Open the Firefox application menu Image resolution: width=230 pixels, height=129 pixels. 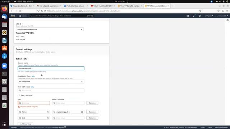[227, 11]
